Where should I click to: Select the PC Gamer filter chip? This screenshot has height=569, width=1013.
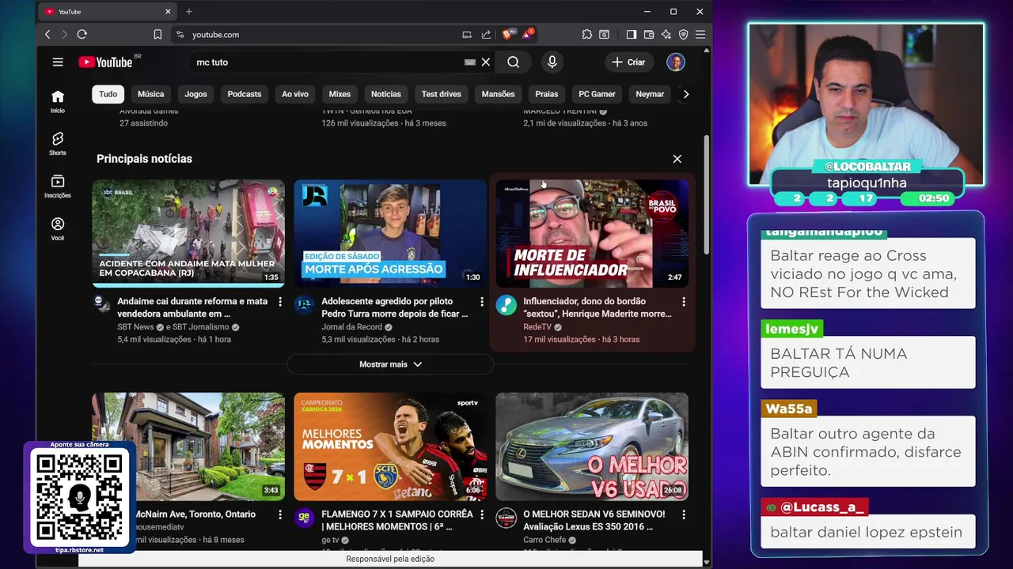pos(597,94)
